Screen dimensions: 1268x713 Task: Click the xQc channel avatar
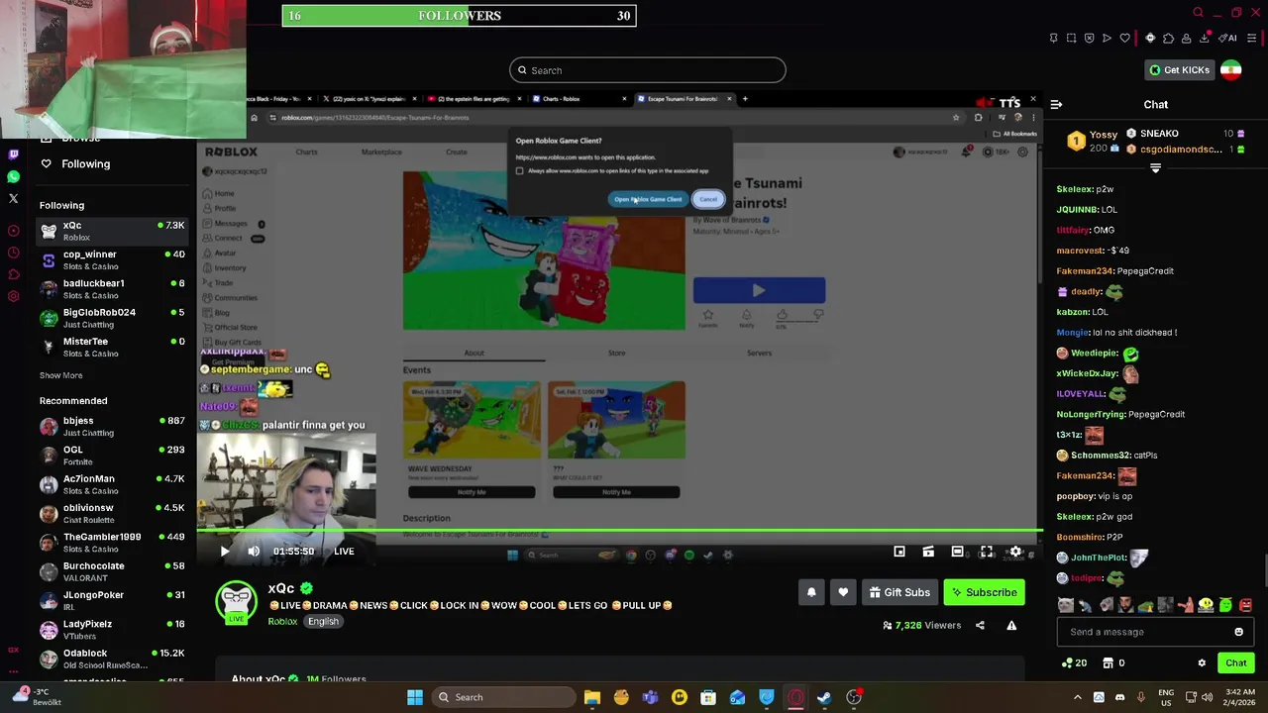tap(236, 602)
